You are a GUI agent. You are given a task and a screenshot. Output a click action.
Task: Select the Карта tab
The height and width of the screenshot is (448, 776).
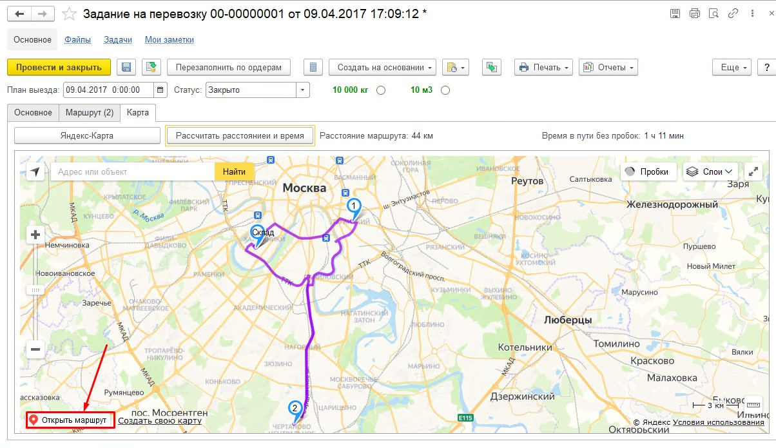[x=138, y=112]
